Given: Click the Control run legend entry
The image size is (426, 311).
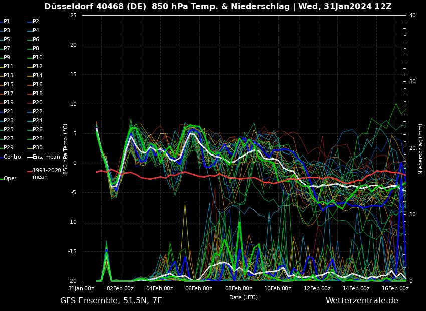Looking at the screenshot, I should tap(13, 157).
